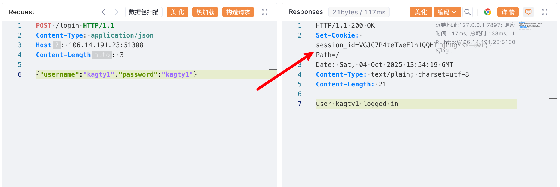Image resolution: width=560 pixels, height=187 pixels.
Task: Click the 构造请求 button
Action: click(238, 12)
